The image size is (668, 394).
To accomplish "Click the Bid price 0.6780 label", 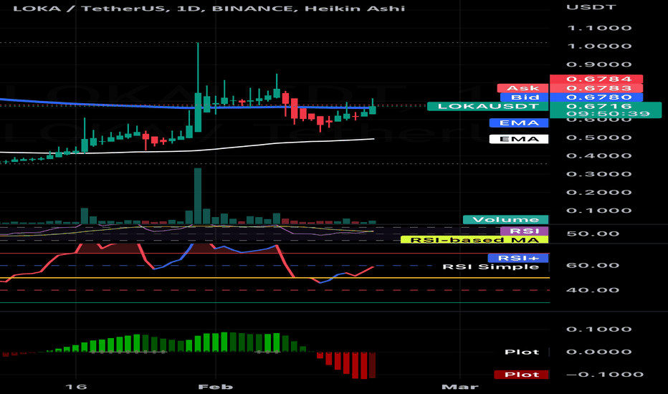I will click(596, 97).
